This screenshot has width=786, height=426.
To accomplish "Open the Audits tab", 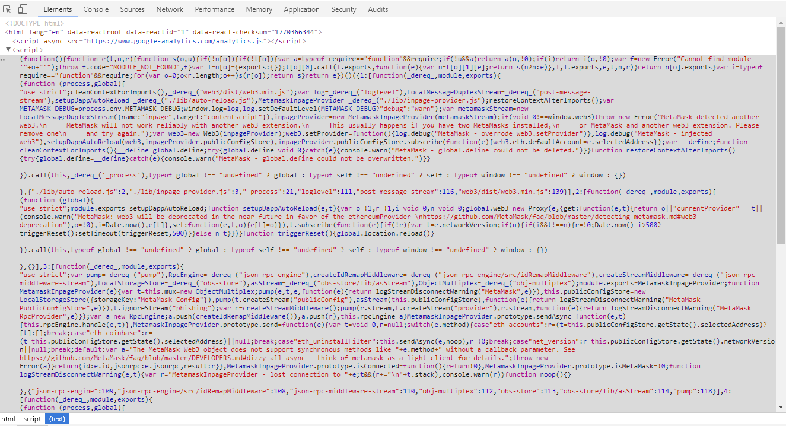I will [x=378, y=9].
